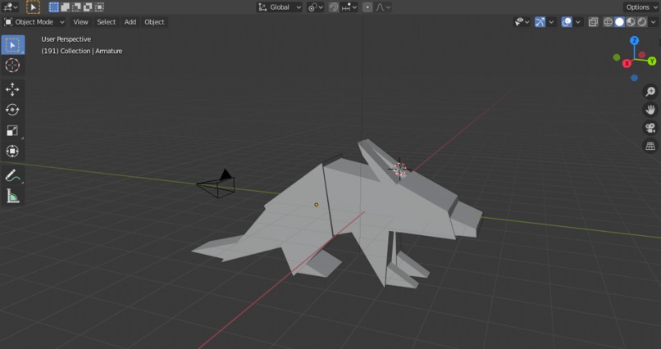
Task: Select the Scale tool
Action: [x=12, y=130]
